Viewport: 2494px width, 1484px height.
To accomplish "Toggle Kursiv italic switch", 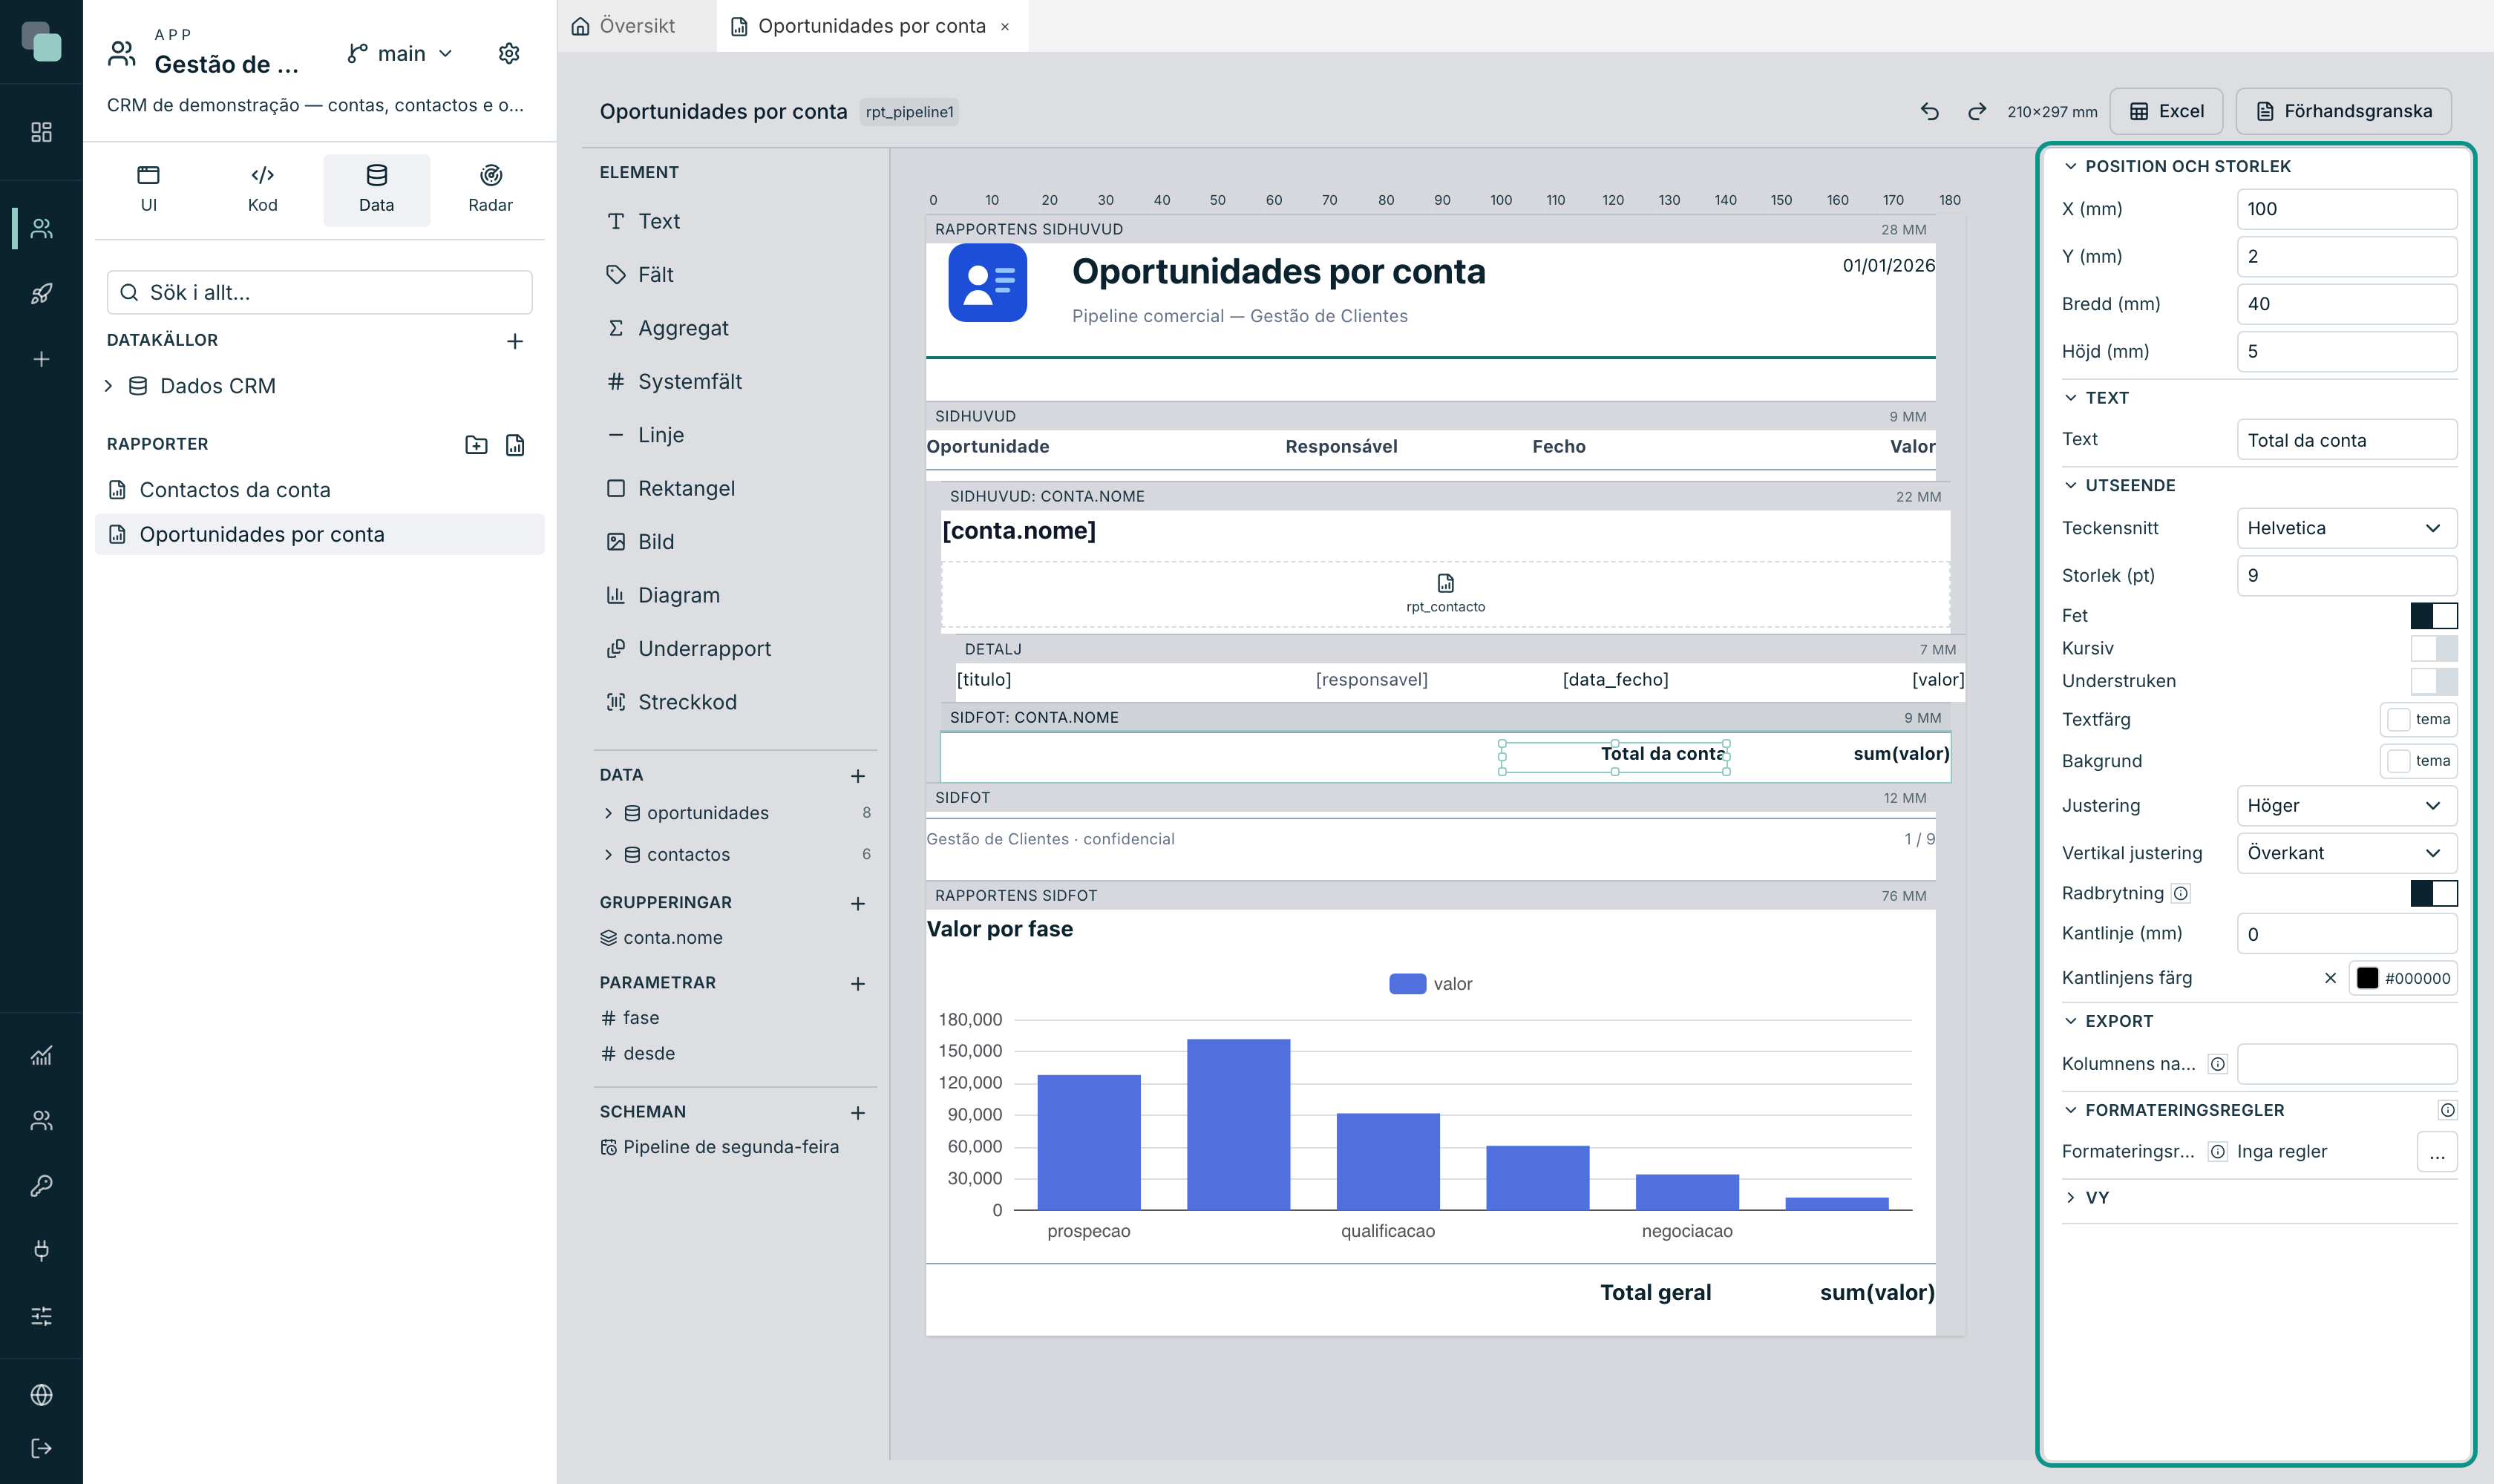I will [x=2433, y=648].
